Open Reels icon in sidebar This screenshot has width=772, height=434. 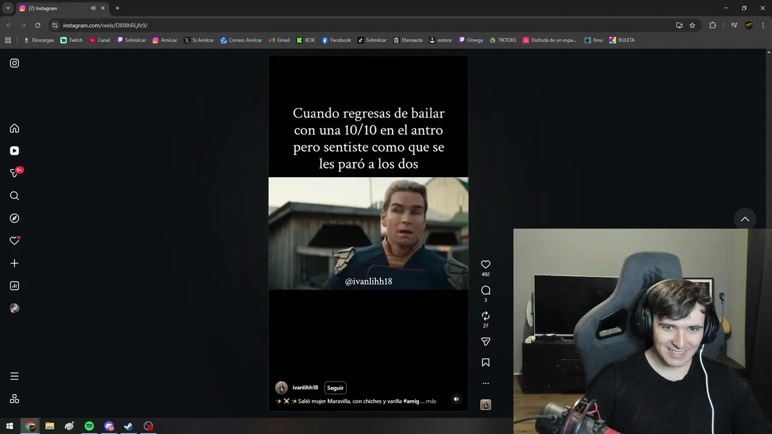pos(14,151)
